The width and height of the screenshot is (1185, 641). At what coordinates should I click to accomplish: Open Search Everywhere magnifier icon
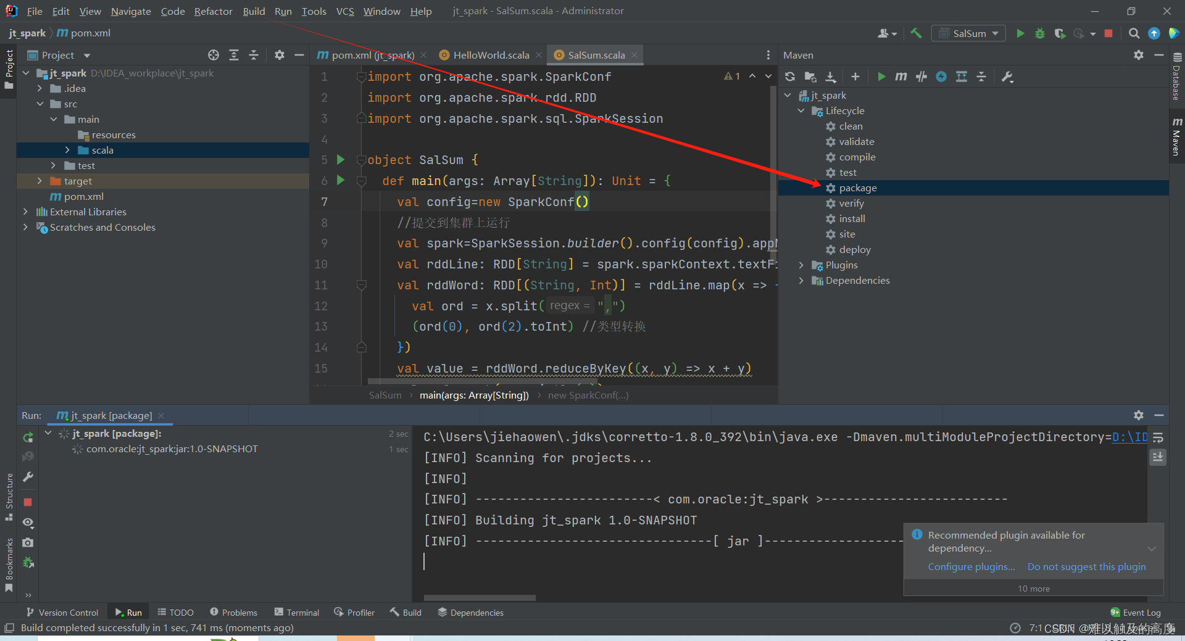[x=1134, y=33]
